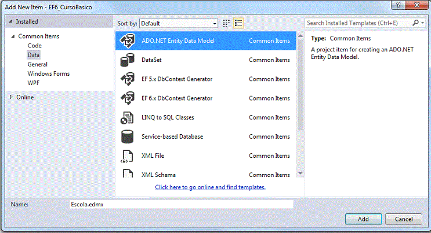Viewport: 431px width, 233px height.
Task: Open the go online and find templates link
Action: (210, 187)
